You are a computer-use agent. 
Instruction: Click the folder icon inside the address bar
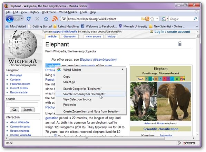pos(143,19)
